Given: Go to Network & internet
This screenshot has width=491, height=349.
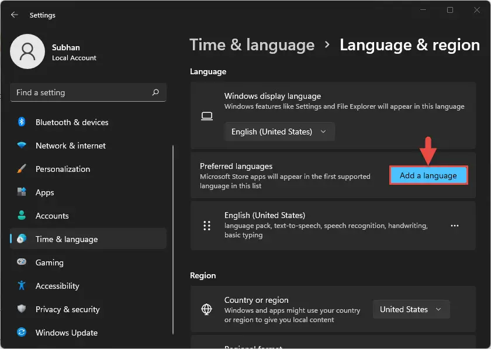Looking at the screenshot, I should click(x=88, y=146).
